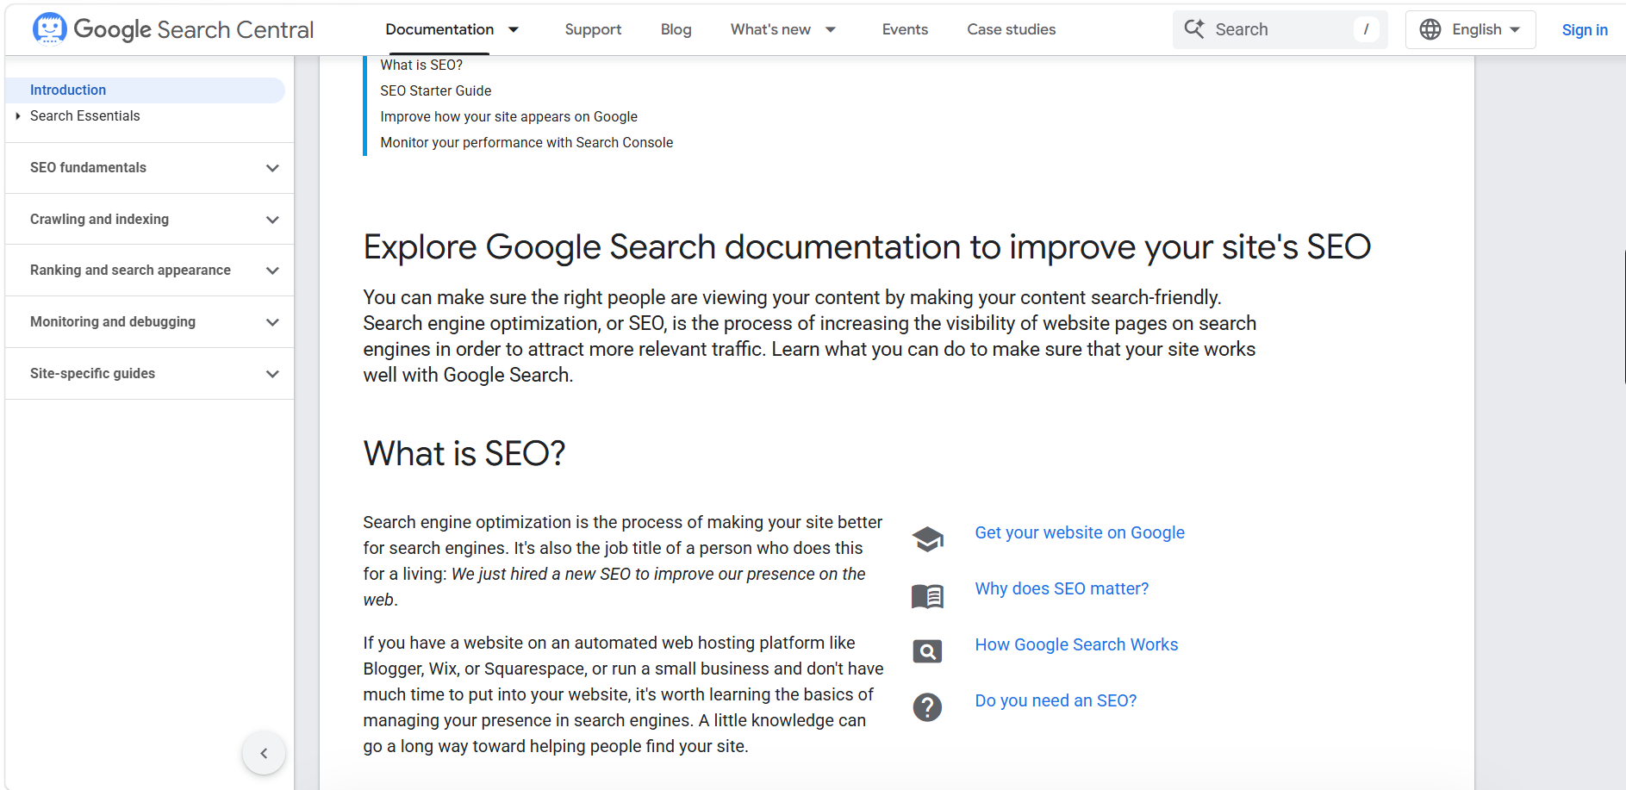Open Search Essentials in the sidebar
Image resolution: width=1626 pixels, height=790 pixels.
pos(84,116)
